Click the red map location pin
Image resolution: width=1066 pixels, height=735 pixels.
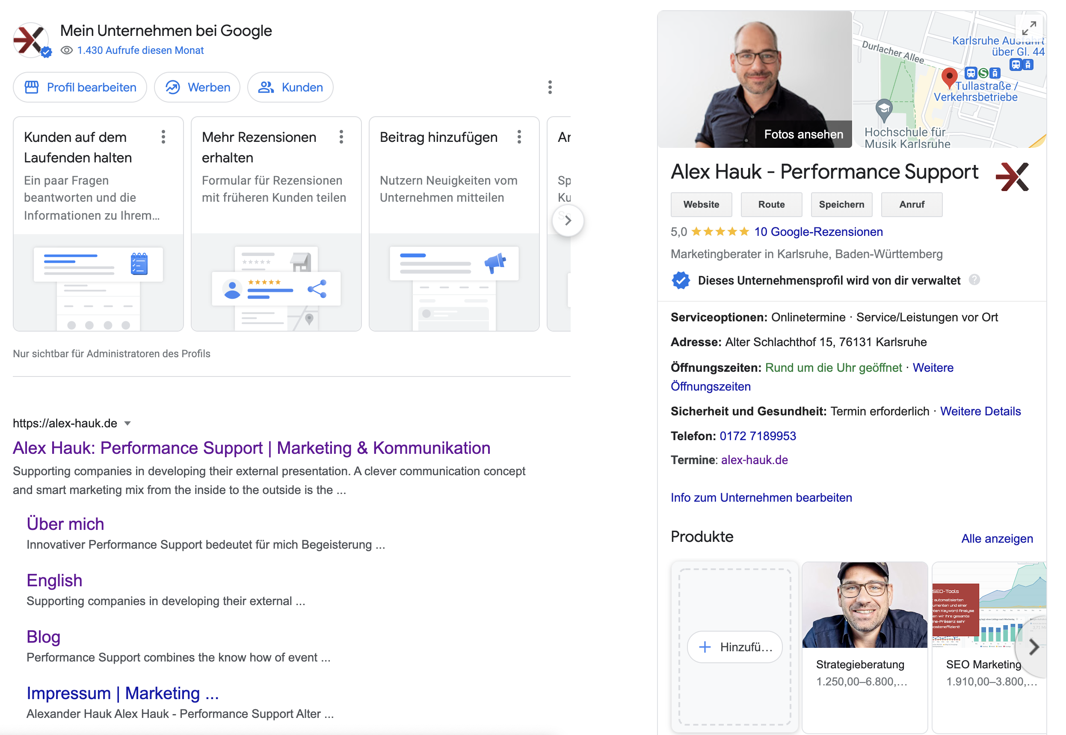949,77
